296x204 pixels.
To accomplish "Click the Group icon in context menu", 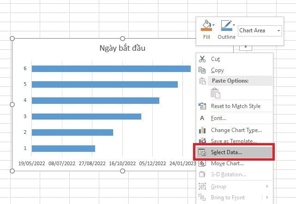I will pos(202,186).
